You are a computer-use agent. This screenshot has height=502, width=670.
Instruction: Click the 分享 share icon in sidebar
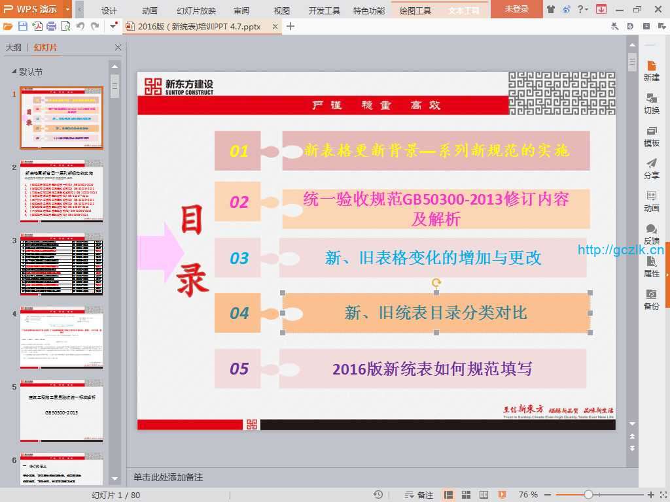(x=651, y=169)
